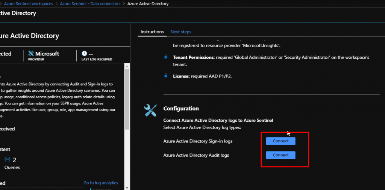
Task: Click the lock icon beside License
Action: point(166,76)
